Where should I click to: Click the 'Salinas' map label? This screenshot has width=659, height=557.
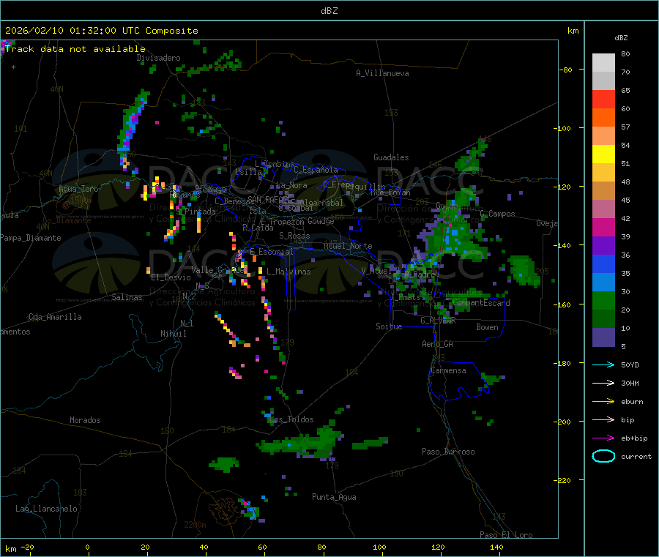pos(127,297)
